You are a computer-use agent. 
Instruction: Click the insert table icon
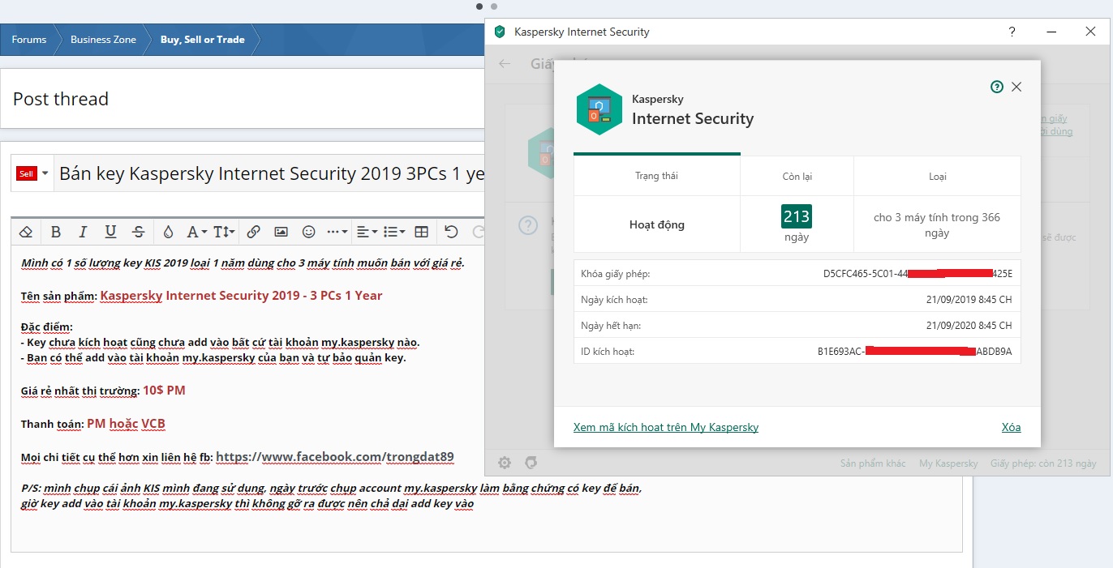click(x=421, y=232)
